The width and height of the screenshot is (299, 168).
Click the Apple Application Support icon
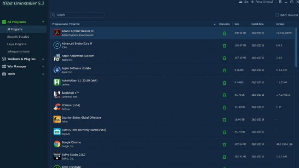[57, 58]
